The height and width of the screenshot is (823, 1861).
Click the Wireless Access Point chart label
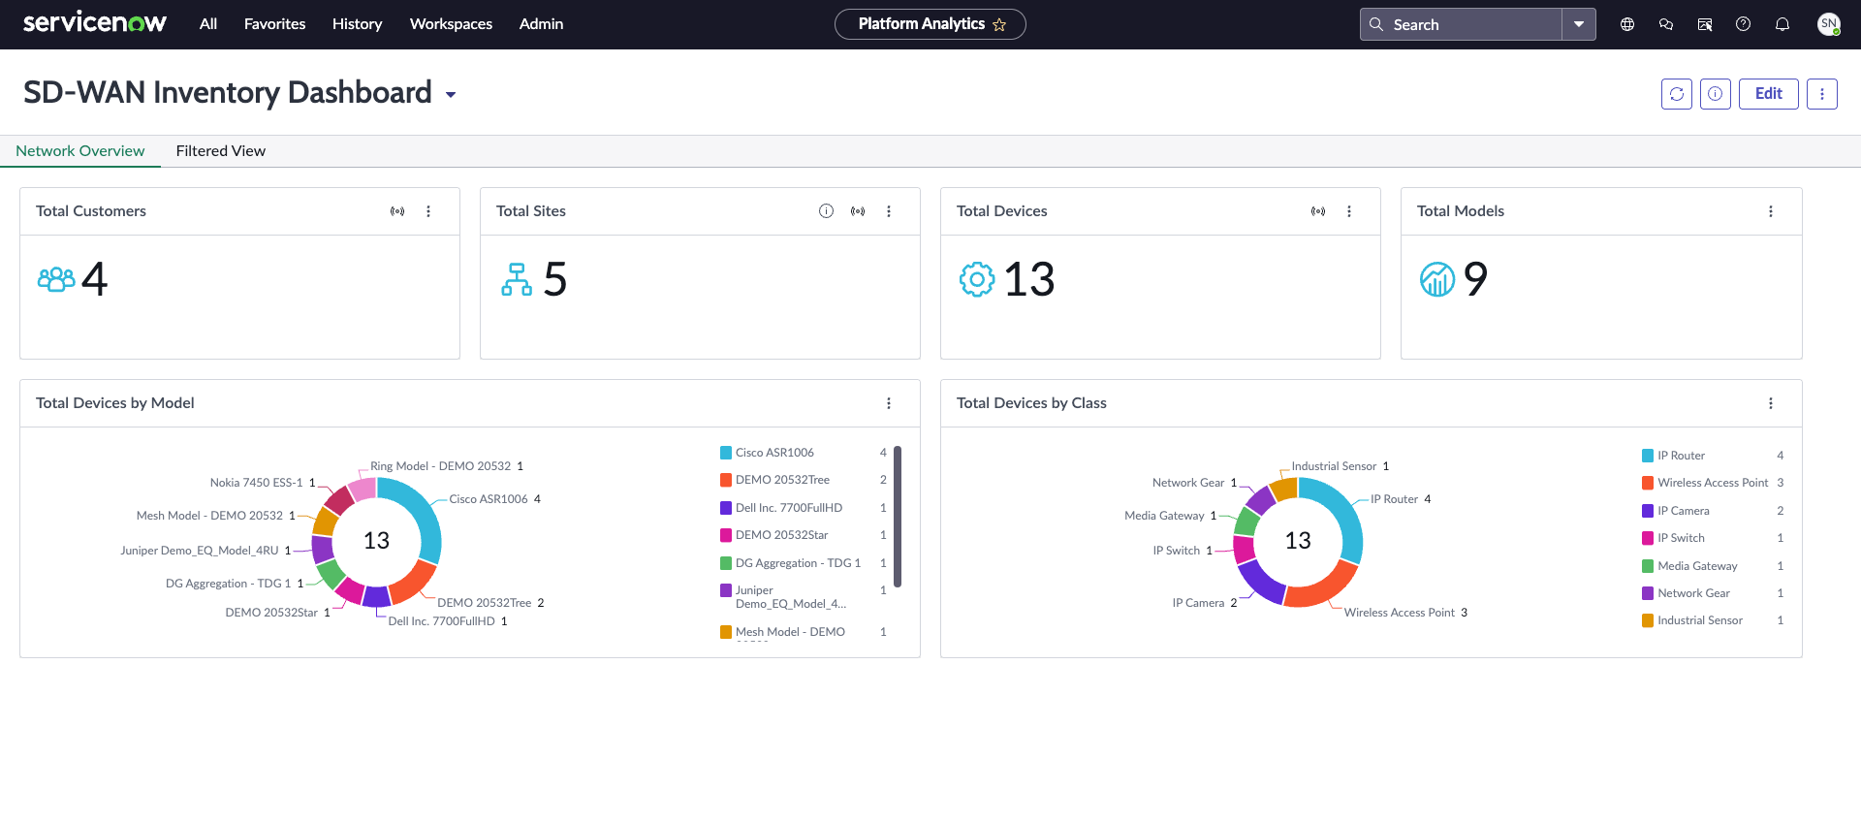[x=1405, y=613]
